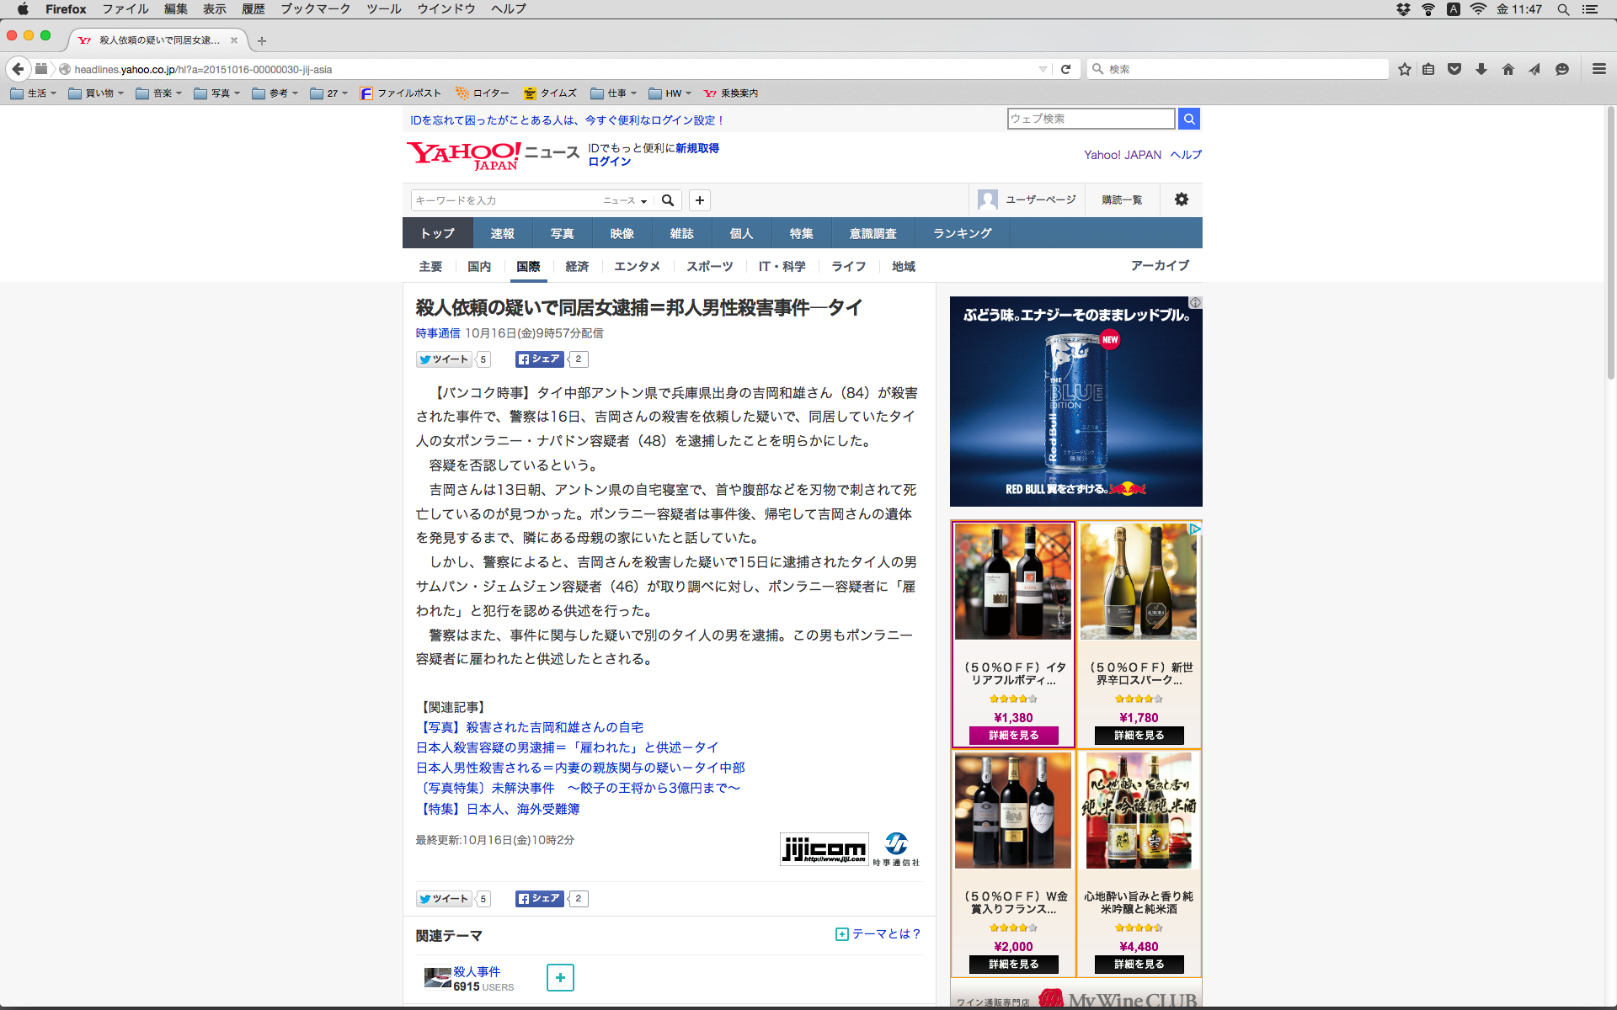
Task: Open the Firefox hamburger menu
Action: pyautogui.click(x=1598, y=69)
